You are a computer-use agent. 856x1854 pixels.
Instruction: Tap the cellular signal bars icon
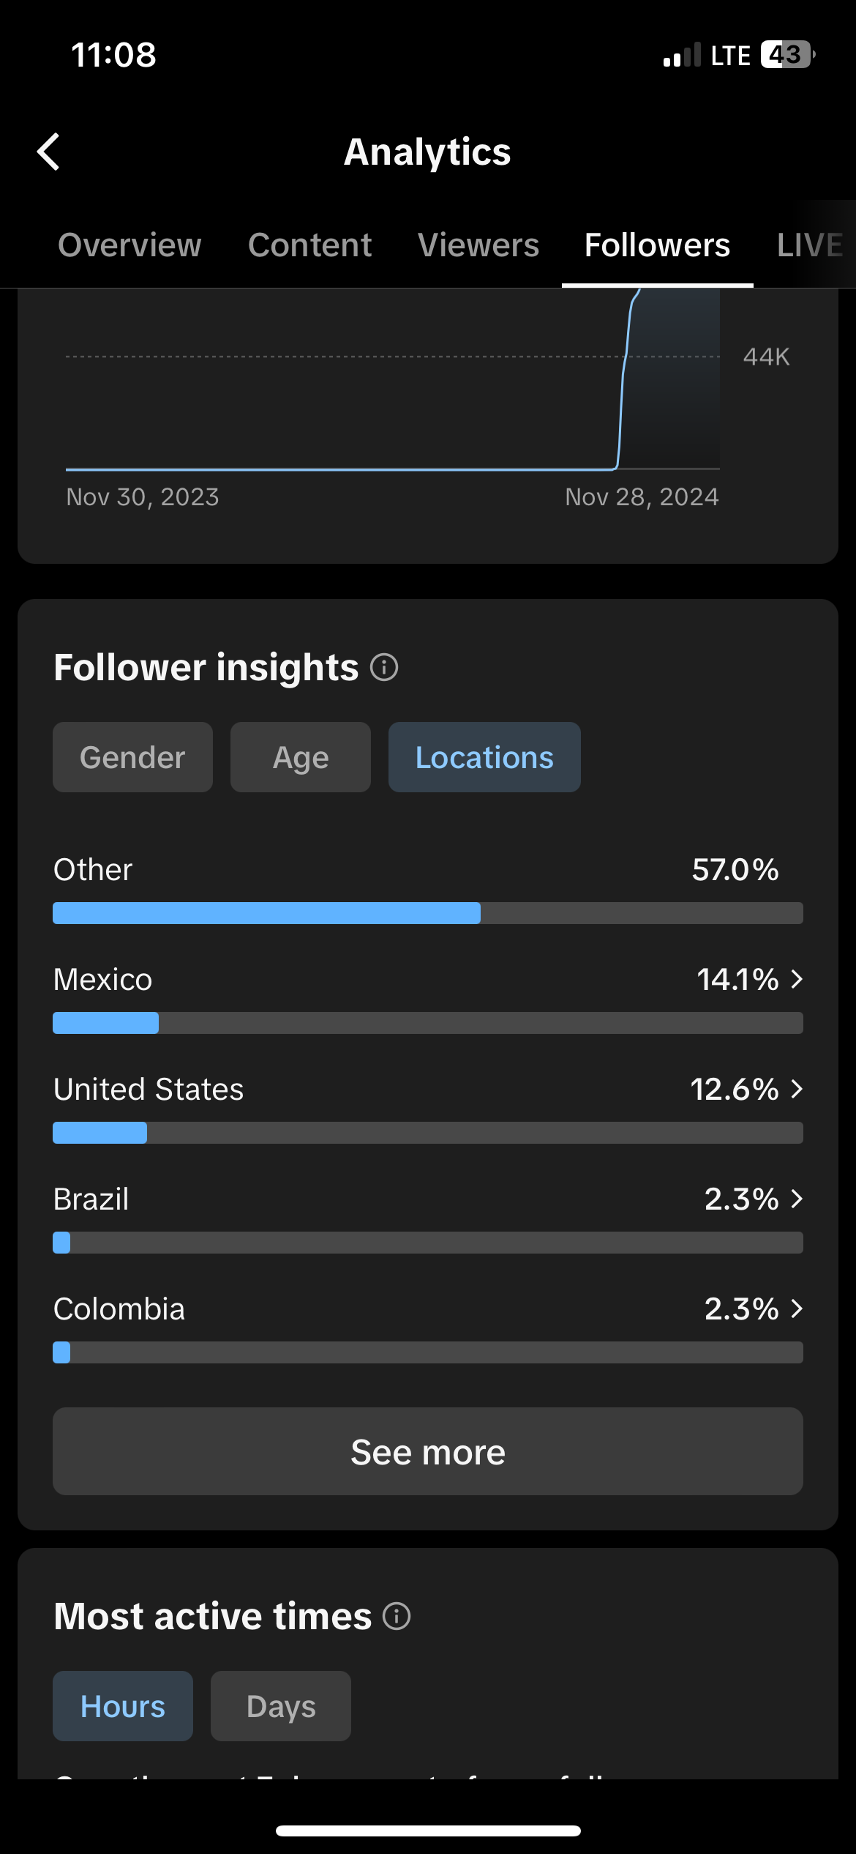[682, 55]
